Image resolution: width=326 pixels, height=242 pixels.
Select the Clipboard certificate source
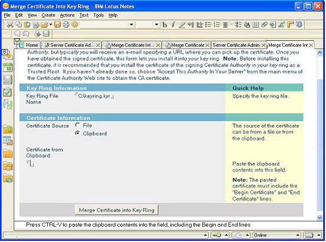(77, 133)
